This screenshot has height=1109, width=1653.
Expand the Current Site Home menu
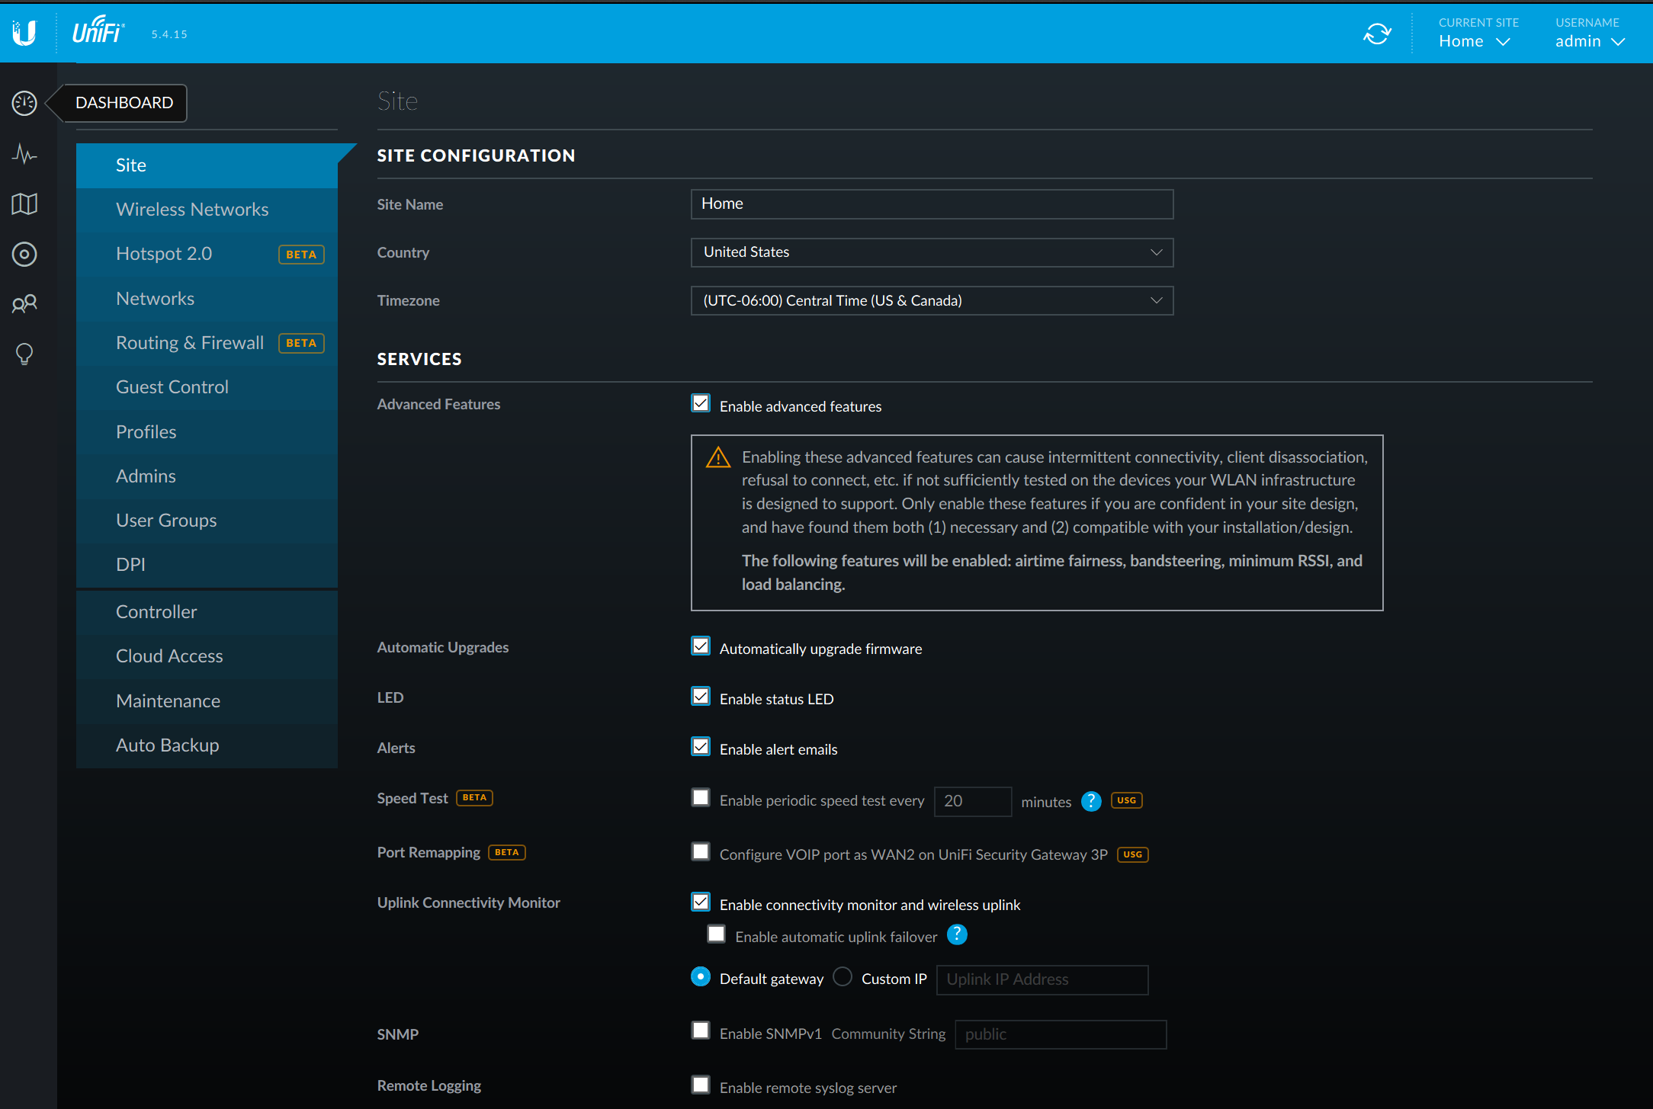(x=1474, y=41)
